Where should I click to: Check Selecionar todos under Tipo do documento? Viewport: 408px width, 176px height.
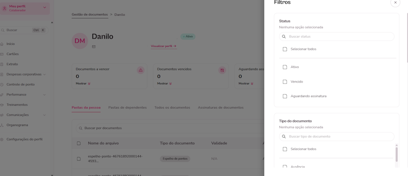(x=285, y=149)
